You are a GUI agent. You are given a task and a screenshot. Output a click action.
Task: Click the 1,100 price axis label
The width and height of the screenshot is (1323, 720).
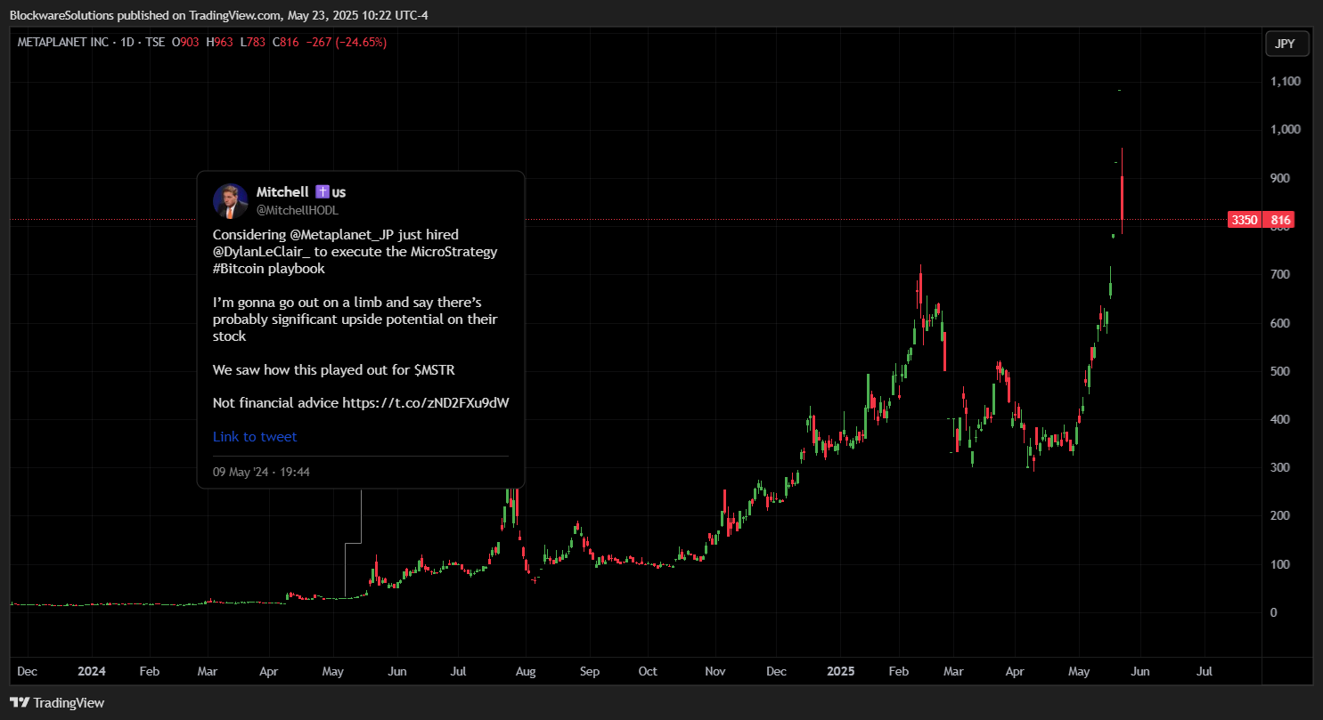click(x=1286, y=81)
